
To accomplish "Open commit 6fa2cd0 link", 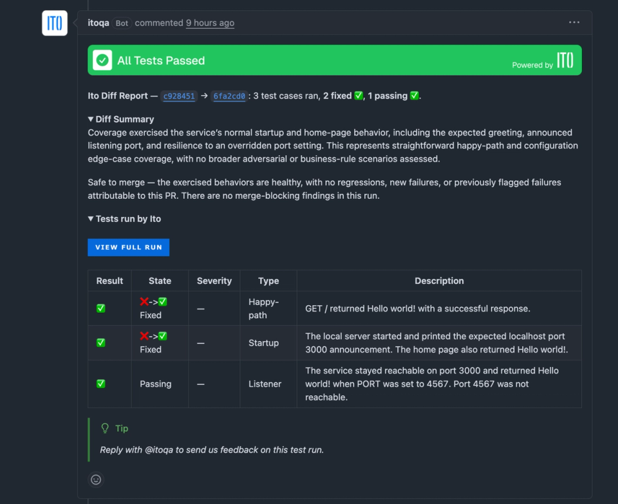I will pos(229,96).
